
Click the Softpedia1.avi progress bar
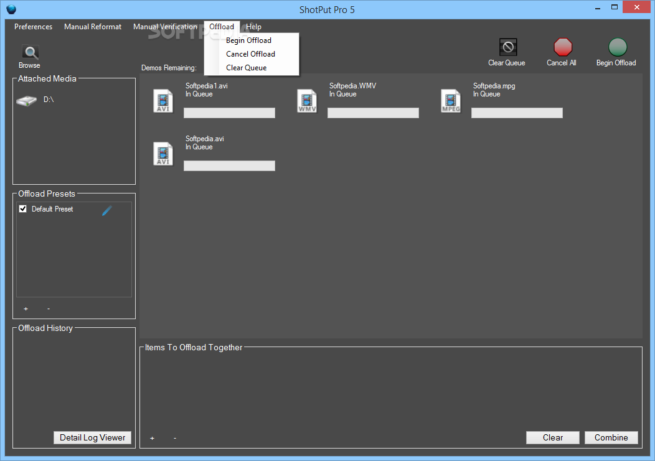tap(229, 113)
